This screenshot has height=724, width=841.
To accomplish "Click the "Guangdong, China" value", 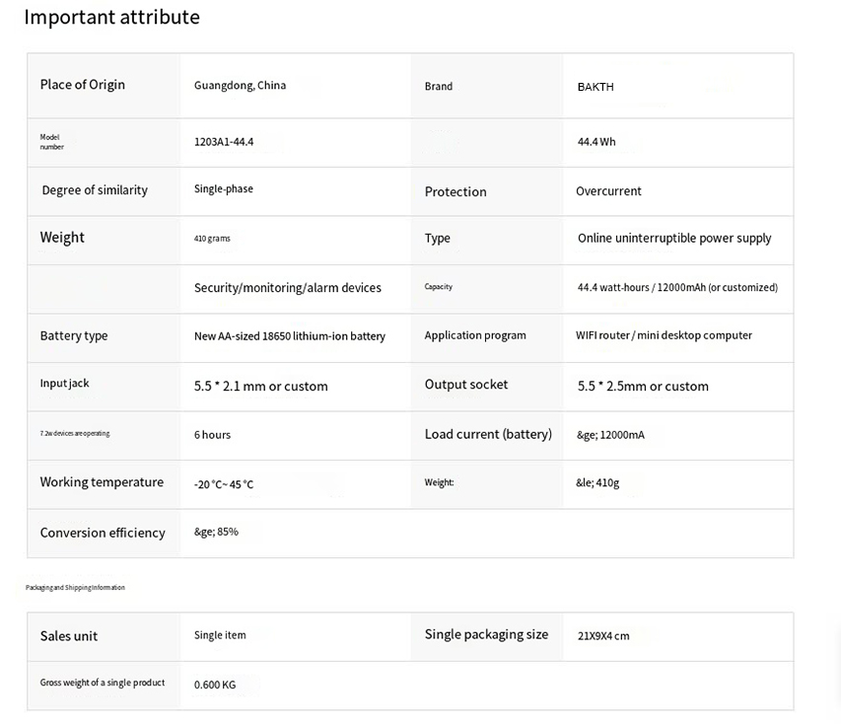I will (240, 86).
